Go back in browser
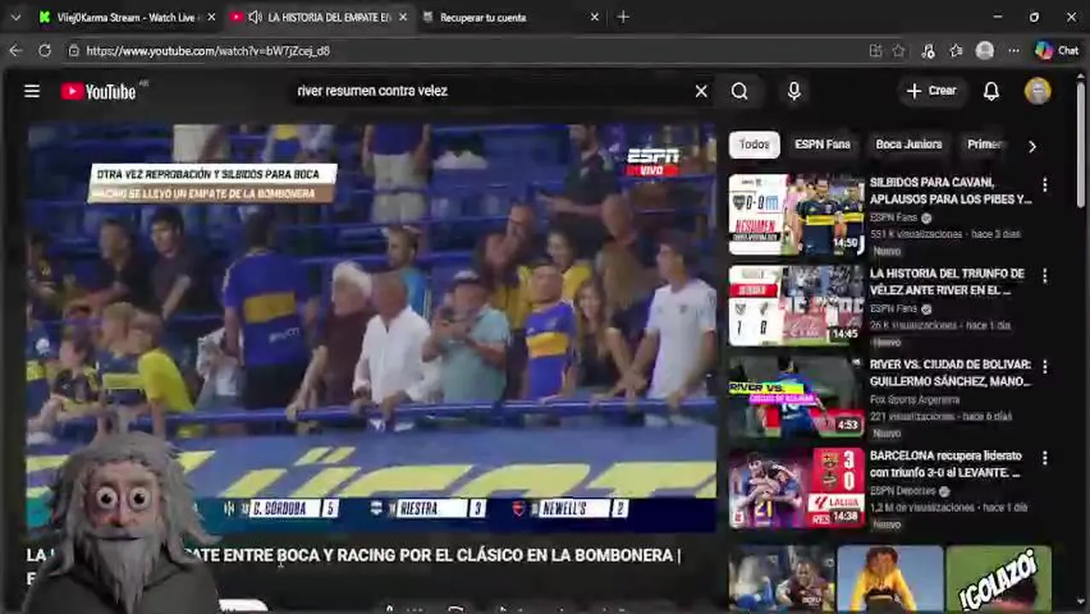Image resolution: width=1090 pixels, height=614 pixels. pyautogui.click(x=15, y=50)
